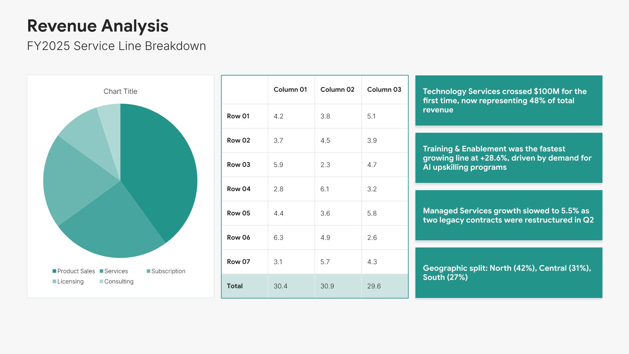Click the Services legend color swatch

coord(102,271)
